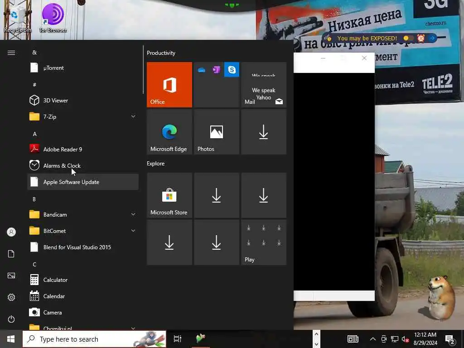Launch Apple Software Update

coord(83,182)
